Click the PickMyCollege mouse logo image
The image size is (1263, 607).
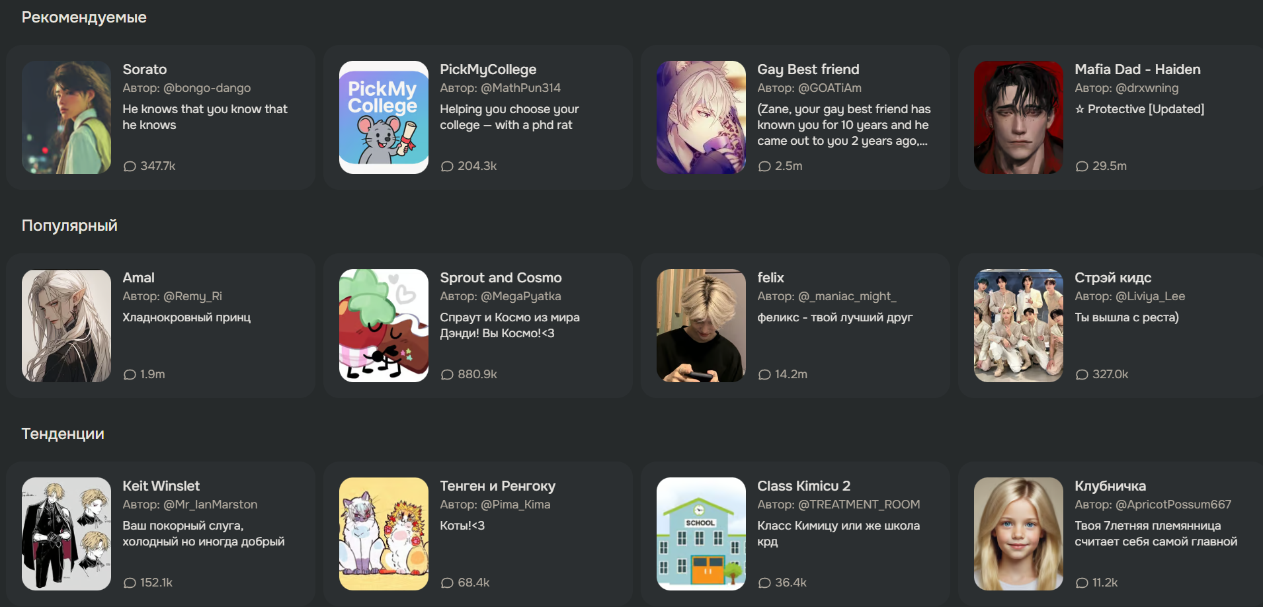pyautogui.click(x=384, y=117)
